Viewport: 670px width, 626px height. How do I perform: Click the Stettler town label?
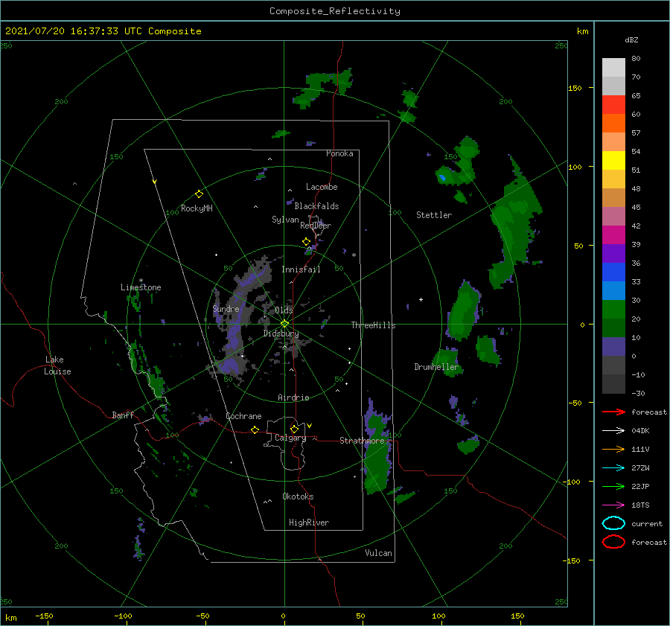(x=434, y=215)
